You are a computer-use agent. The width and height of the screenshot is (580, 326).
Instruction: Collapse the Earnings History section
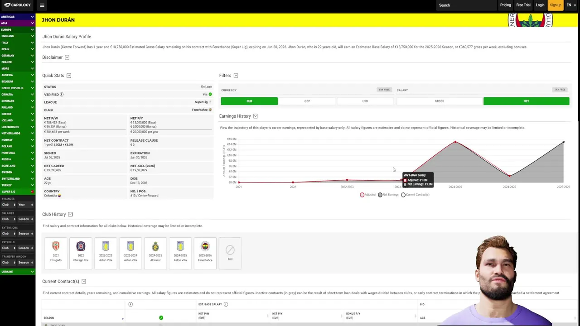256,116
